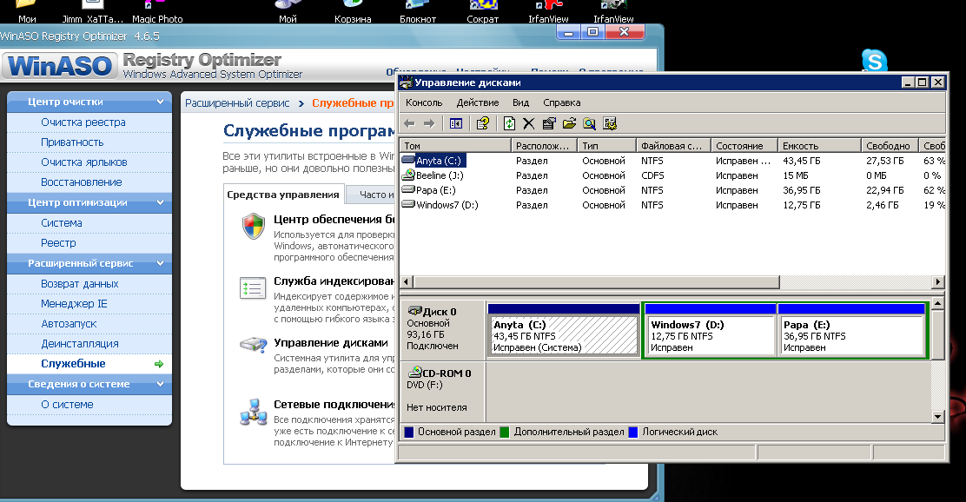
Task: Click the down arrow of disk pane scrollbar
Action: point(937,417)
